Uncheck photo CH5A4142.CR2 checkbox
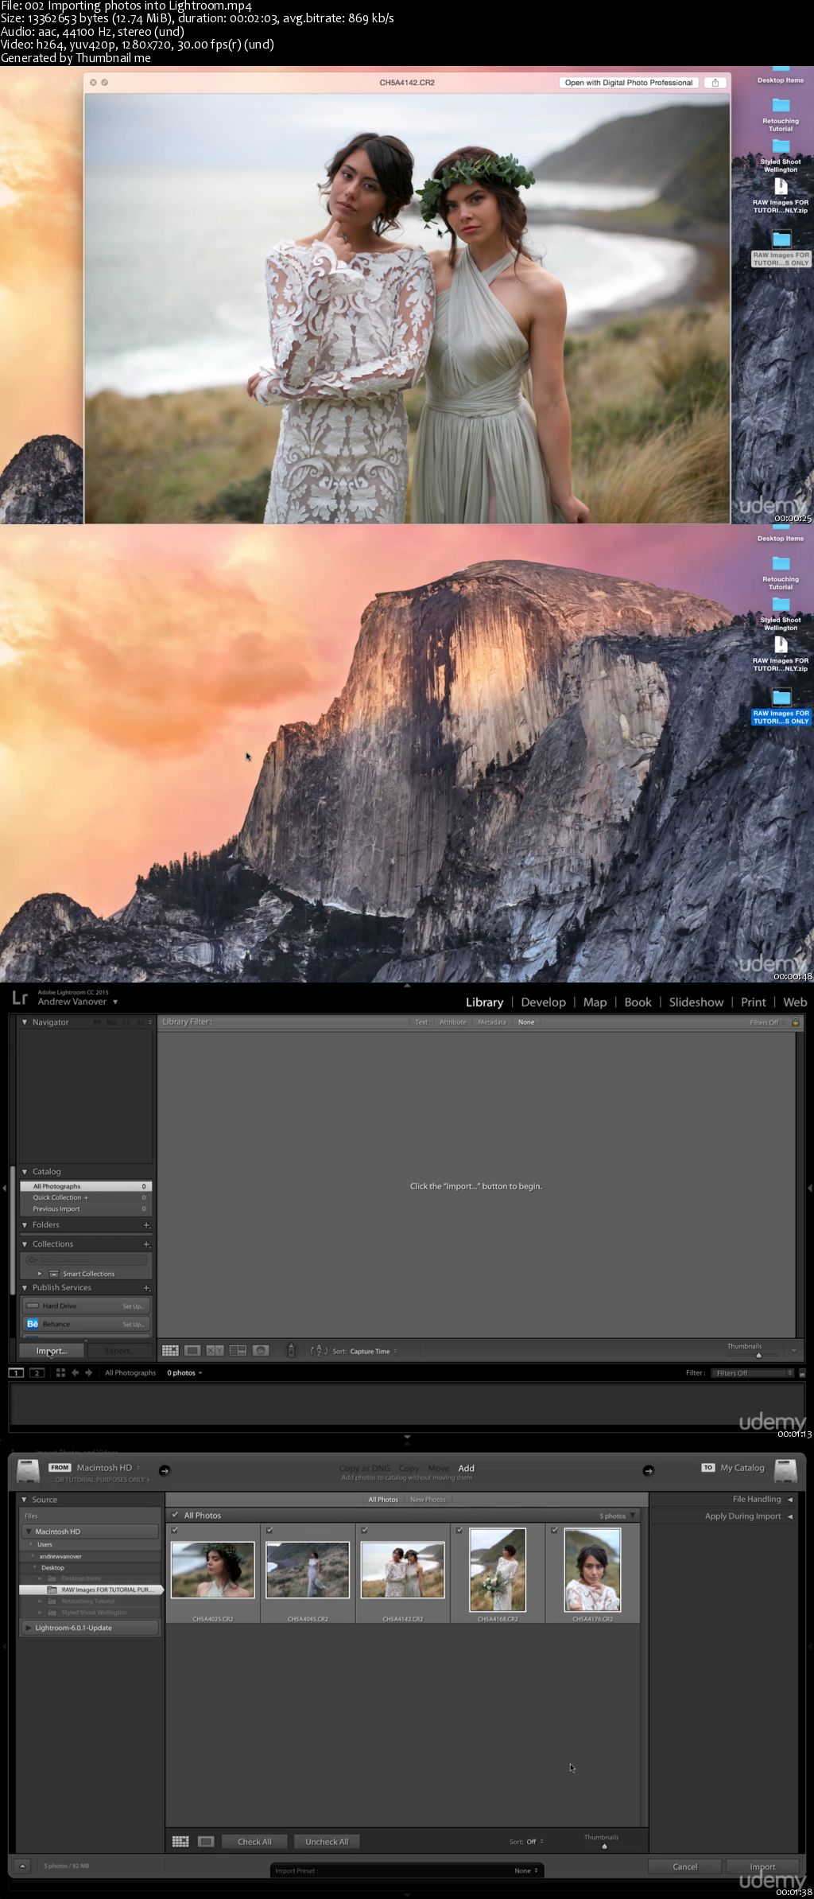This screenshot has width=814, height=1899. 364,1530
